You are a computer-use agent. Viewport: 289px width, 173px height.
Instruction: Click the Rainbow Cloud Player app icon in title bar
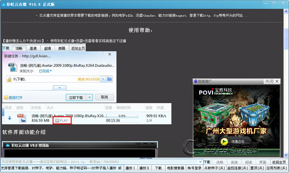click(3, 4)
